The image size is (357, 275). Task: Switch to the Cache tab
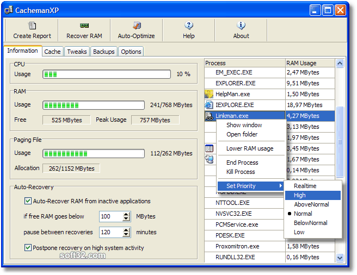pos(52,52)
